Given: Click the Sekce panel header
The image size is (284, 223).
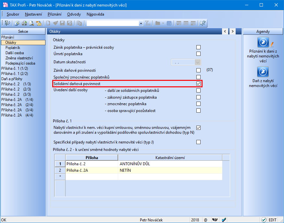Looking at the screenshot, I should click(x=23, y=31).
